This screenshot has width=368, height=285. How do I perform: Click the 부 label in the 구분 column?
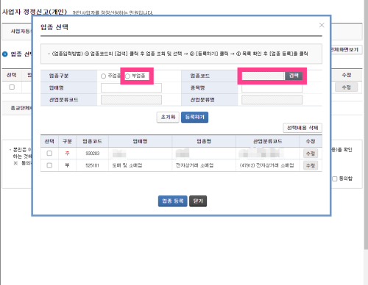67,165
